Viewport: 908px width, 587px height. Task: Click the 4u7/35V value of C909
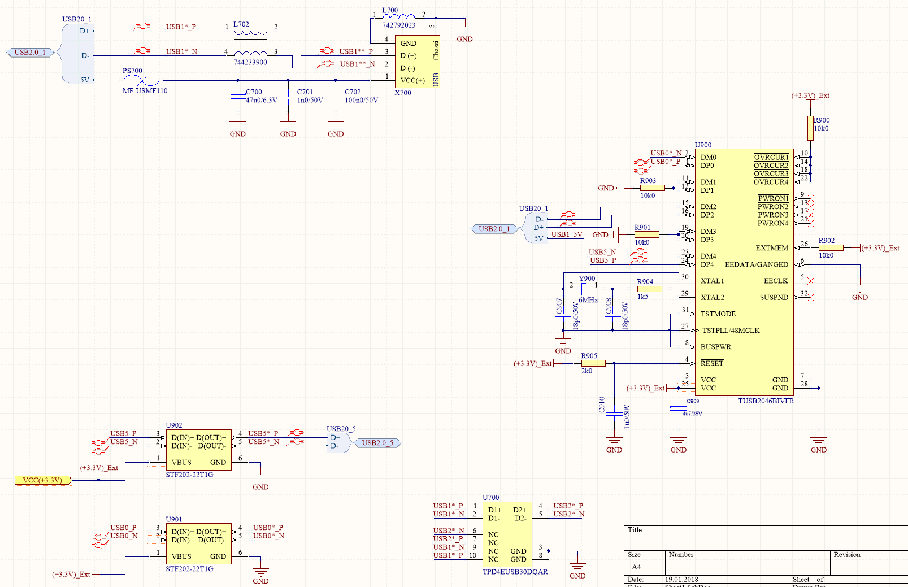[692, 414]
